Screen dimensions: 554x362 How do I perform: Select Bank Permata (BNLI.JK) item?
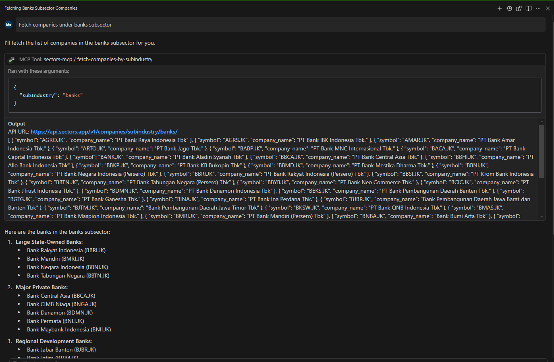point(56,321)
